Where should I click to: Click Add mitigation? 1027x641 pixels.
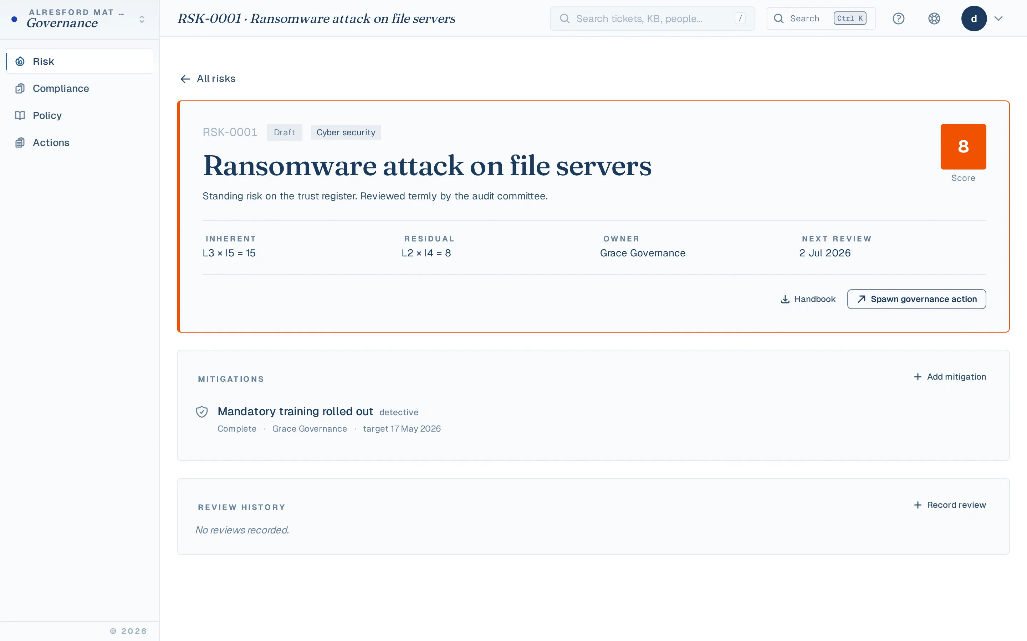(950, 377)
